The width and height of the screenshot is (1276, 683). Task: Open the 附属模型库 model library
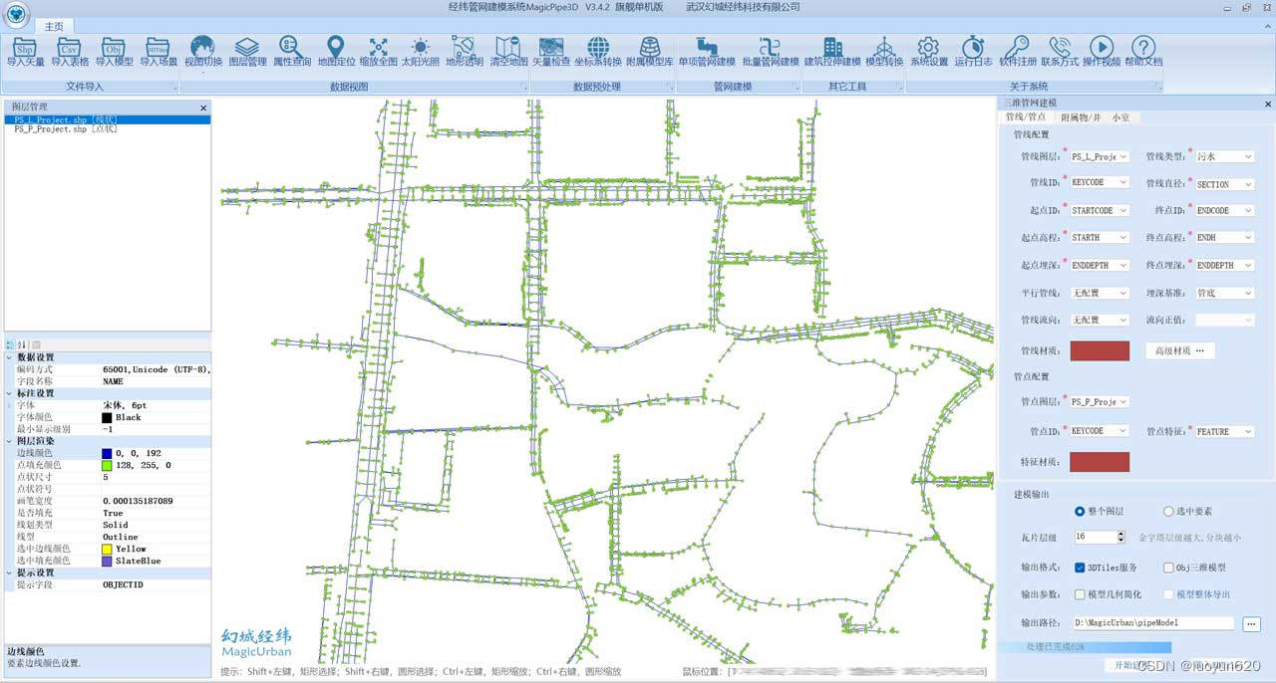pyautogui.click(x=650, y=51)
